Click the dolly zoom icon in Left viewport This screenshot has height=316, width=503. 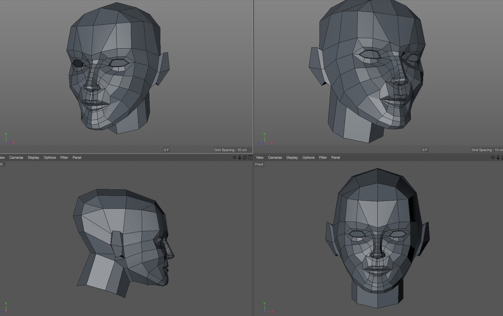[240, 158]
